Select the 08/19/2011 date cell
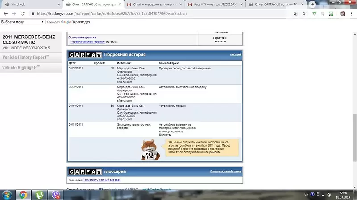This screenshot has height=200, width=357. tap(75, 106)
